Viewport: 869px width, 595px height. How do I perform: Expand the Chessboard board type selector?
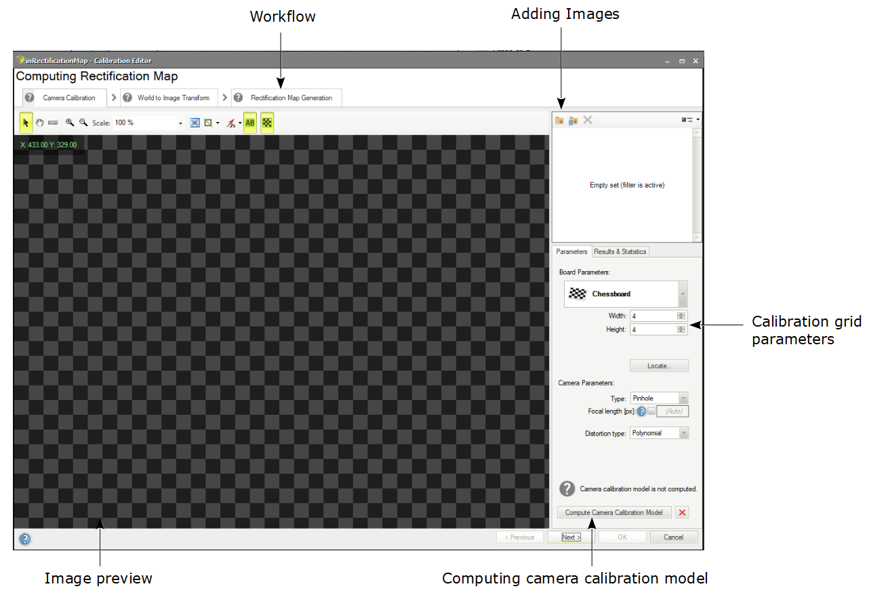683,294
